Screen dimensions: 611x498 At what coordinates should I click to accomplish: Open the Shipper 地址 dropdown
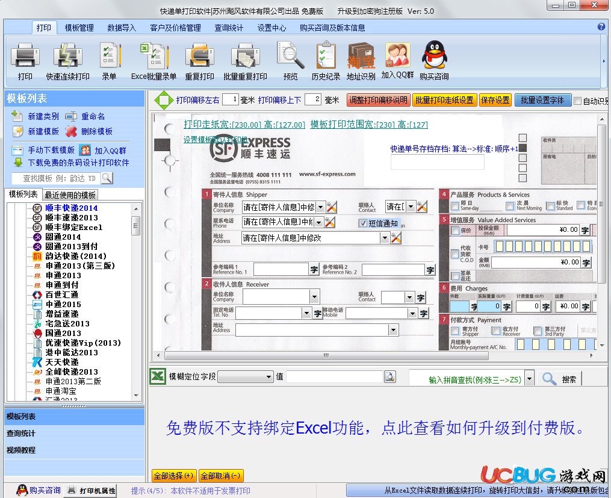[x=385, y=238]
